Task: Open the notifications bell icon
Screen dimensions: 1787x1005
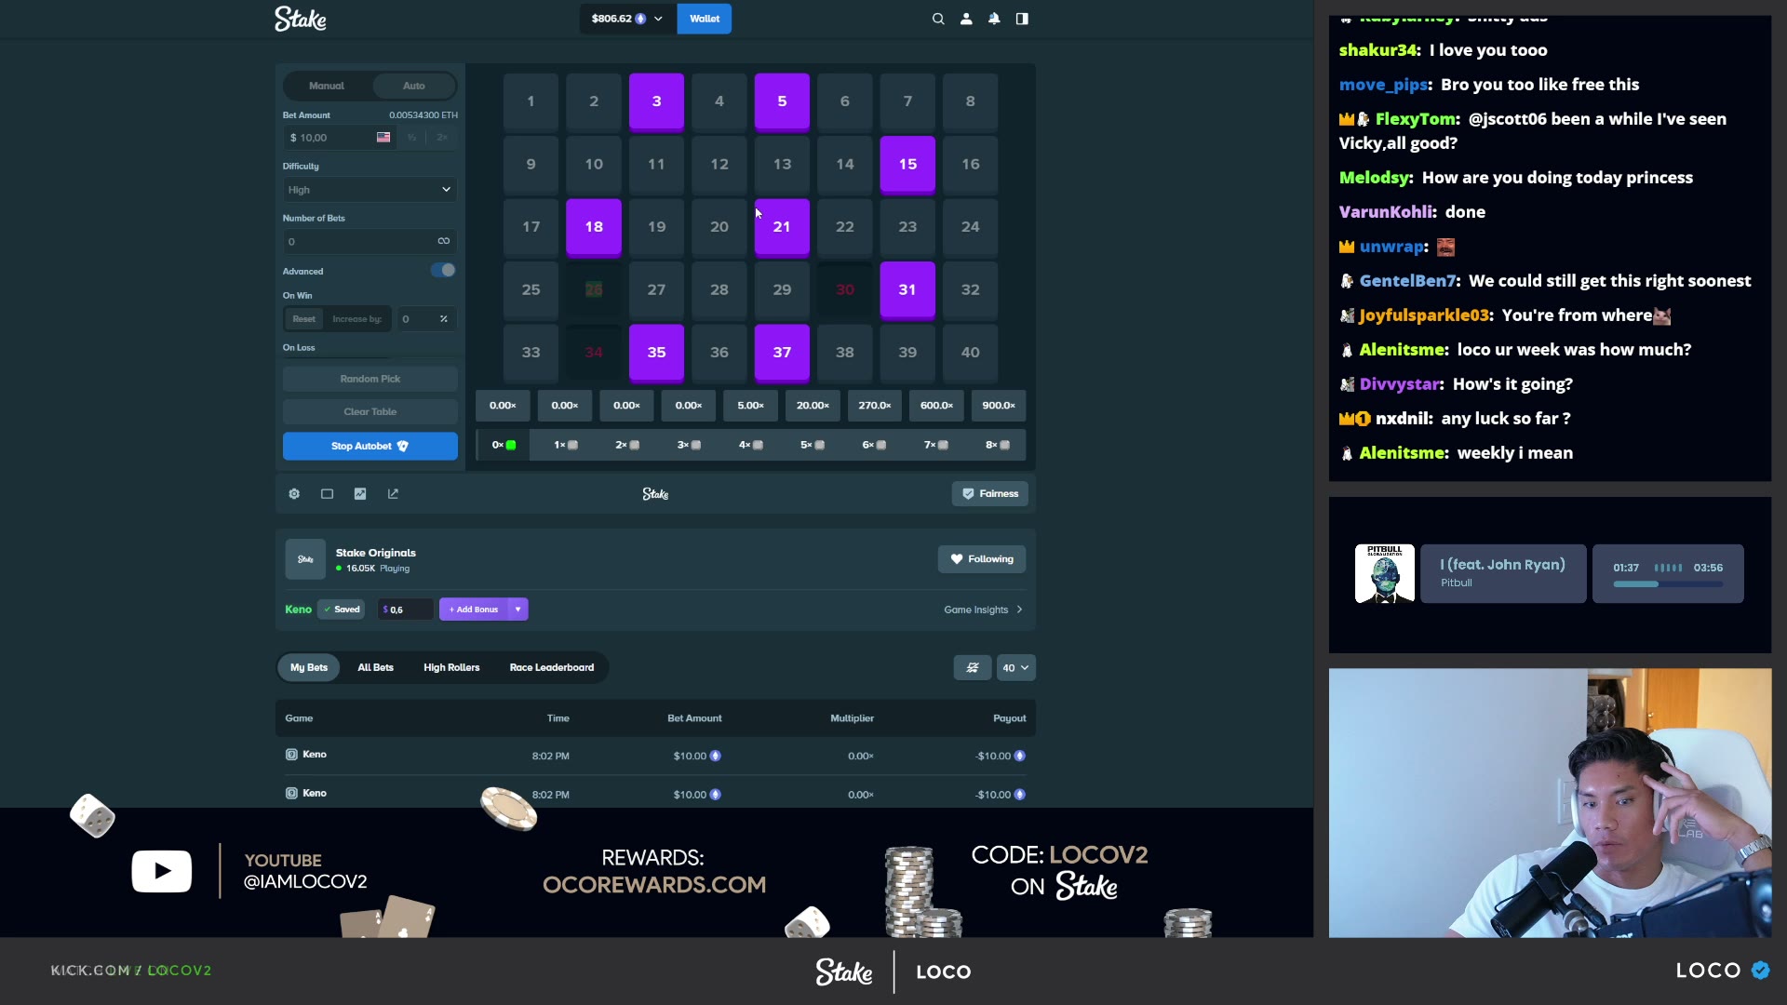Action: click(994, 19)
